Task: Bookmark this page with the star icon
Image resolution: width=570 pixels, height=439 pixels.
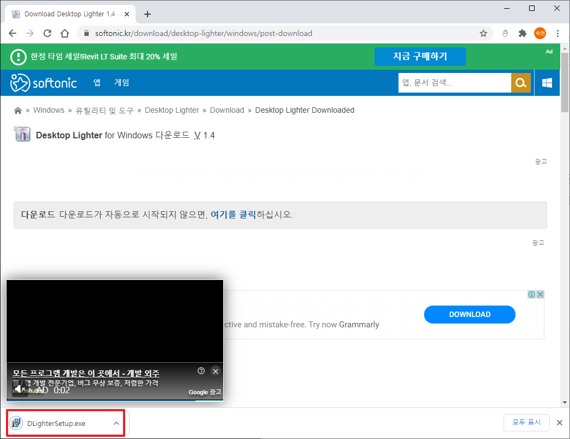Action: (x=483, y=33)
